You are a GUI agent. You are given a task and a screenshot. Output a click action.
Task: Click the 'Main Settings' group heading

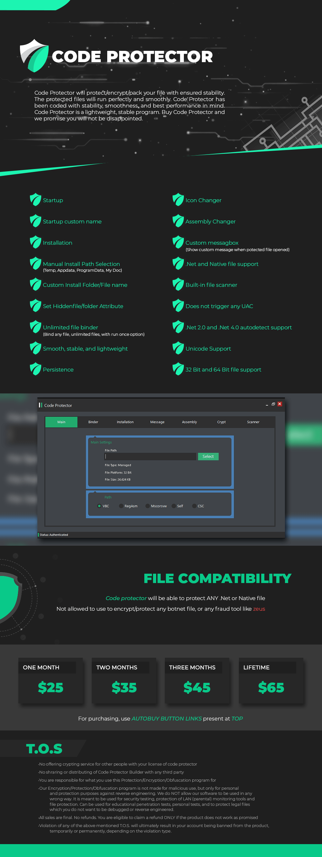[x=101, y=442]
